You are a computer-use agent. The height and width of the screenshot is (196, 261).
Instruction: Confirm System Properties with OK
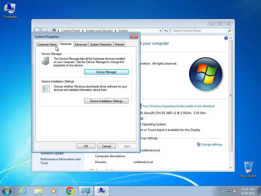(86, 146)
